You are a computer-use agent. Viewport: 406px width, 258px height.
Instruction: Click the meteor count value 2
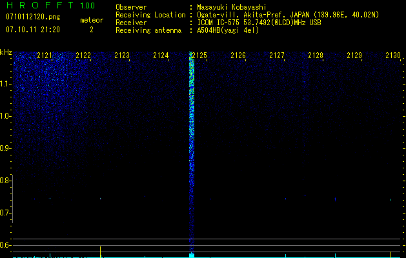click(x=92, y=30)
